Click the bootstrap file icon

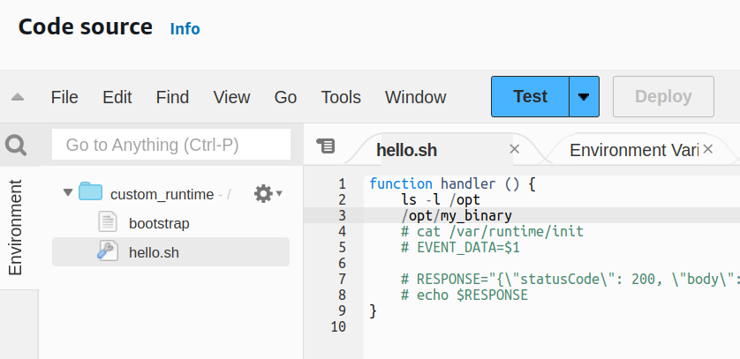coord(108,223)
